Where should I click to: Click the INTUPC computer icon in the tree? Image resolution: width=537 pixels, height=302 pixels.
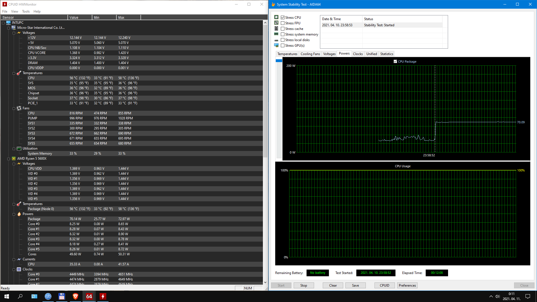8,23
